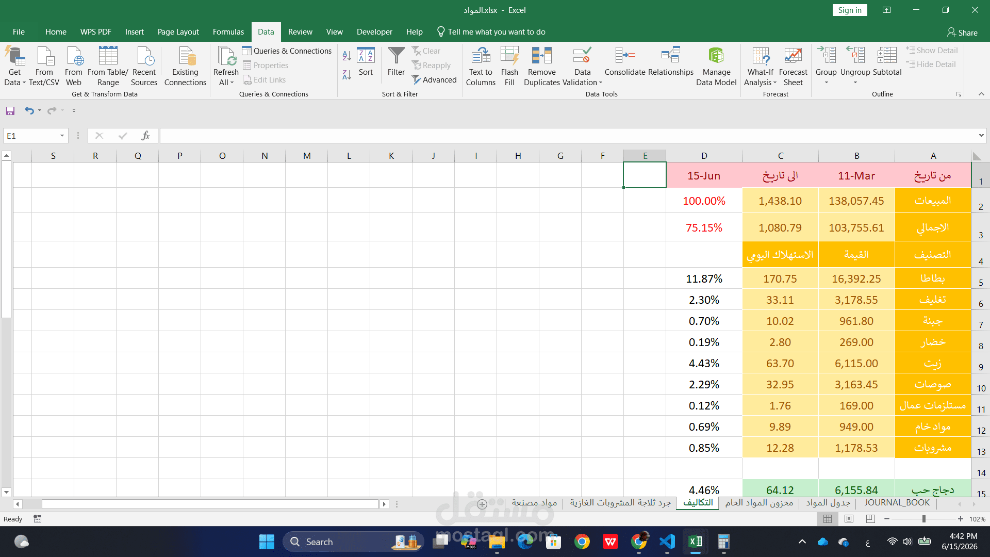Switch to مخزون المواد الخام sheet
Screen dimensions: 990x557
coord(759,503)
